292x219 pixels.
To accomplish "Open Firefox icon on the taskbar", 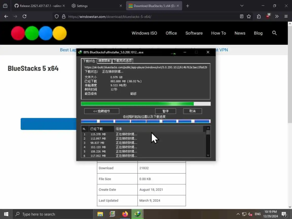I will click(125, 214).
